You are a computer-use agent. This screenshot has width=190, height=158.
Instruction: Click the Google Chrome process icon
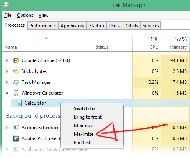click(x=16, y=60)
